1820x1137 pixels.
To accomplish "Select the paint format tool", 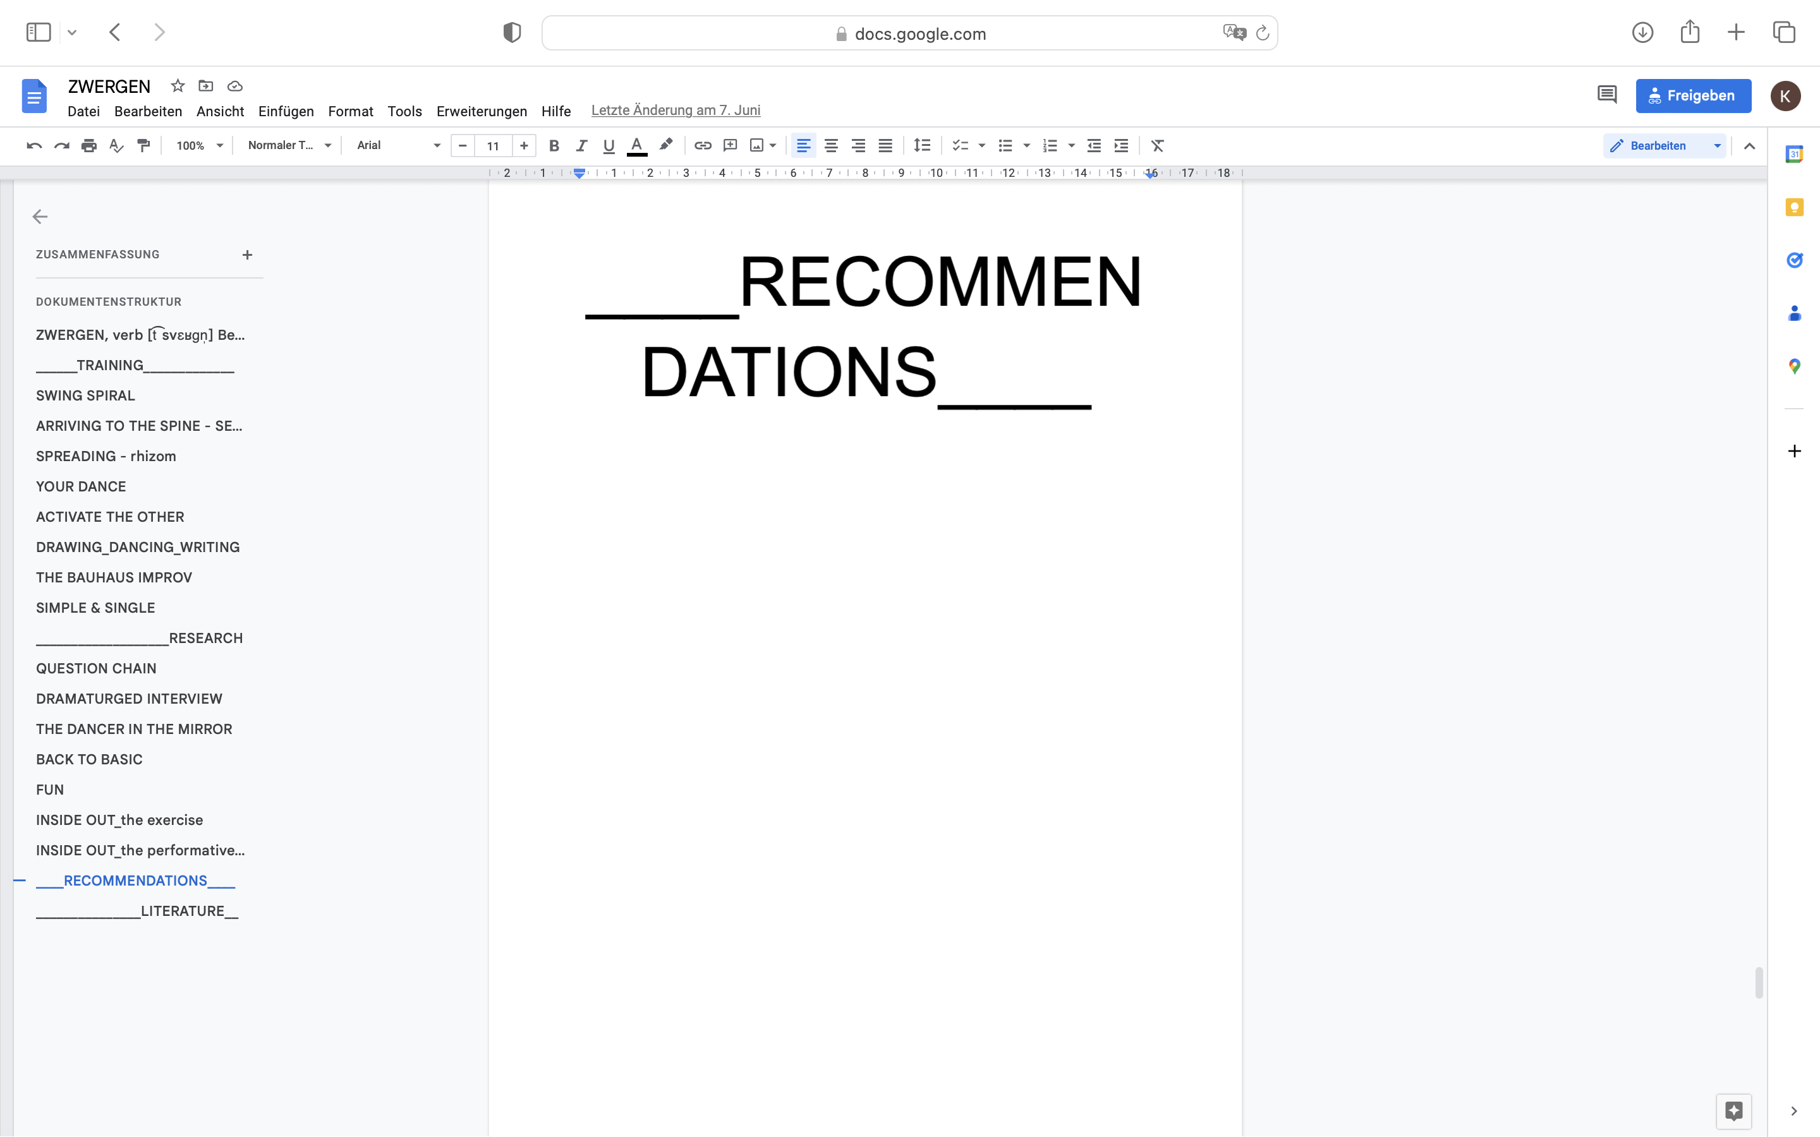I will pyautogui.click(x=143, y=146).
